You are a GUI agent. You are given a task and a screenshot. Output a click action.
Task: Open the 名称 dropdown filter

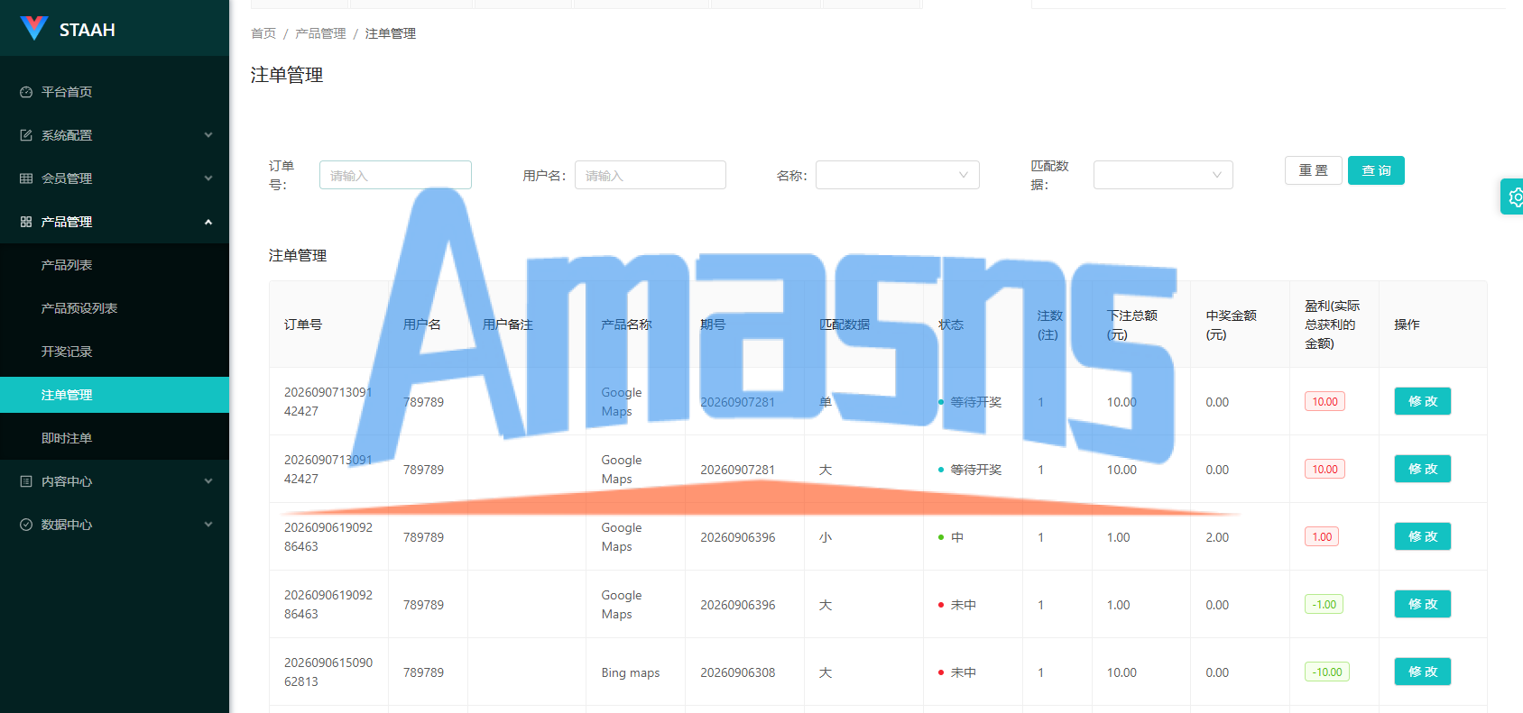[898, 175]
